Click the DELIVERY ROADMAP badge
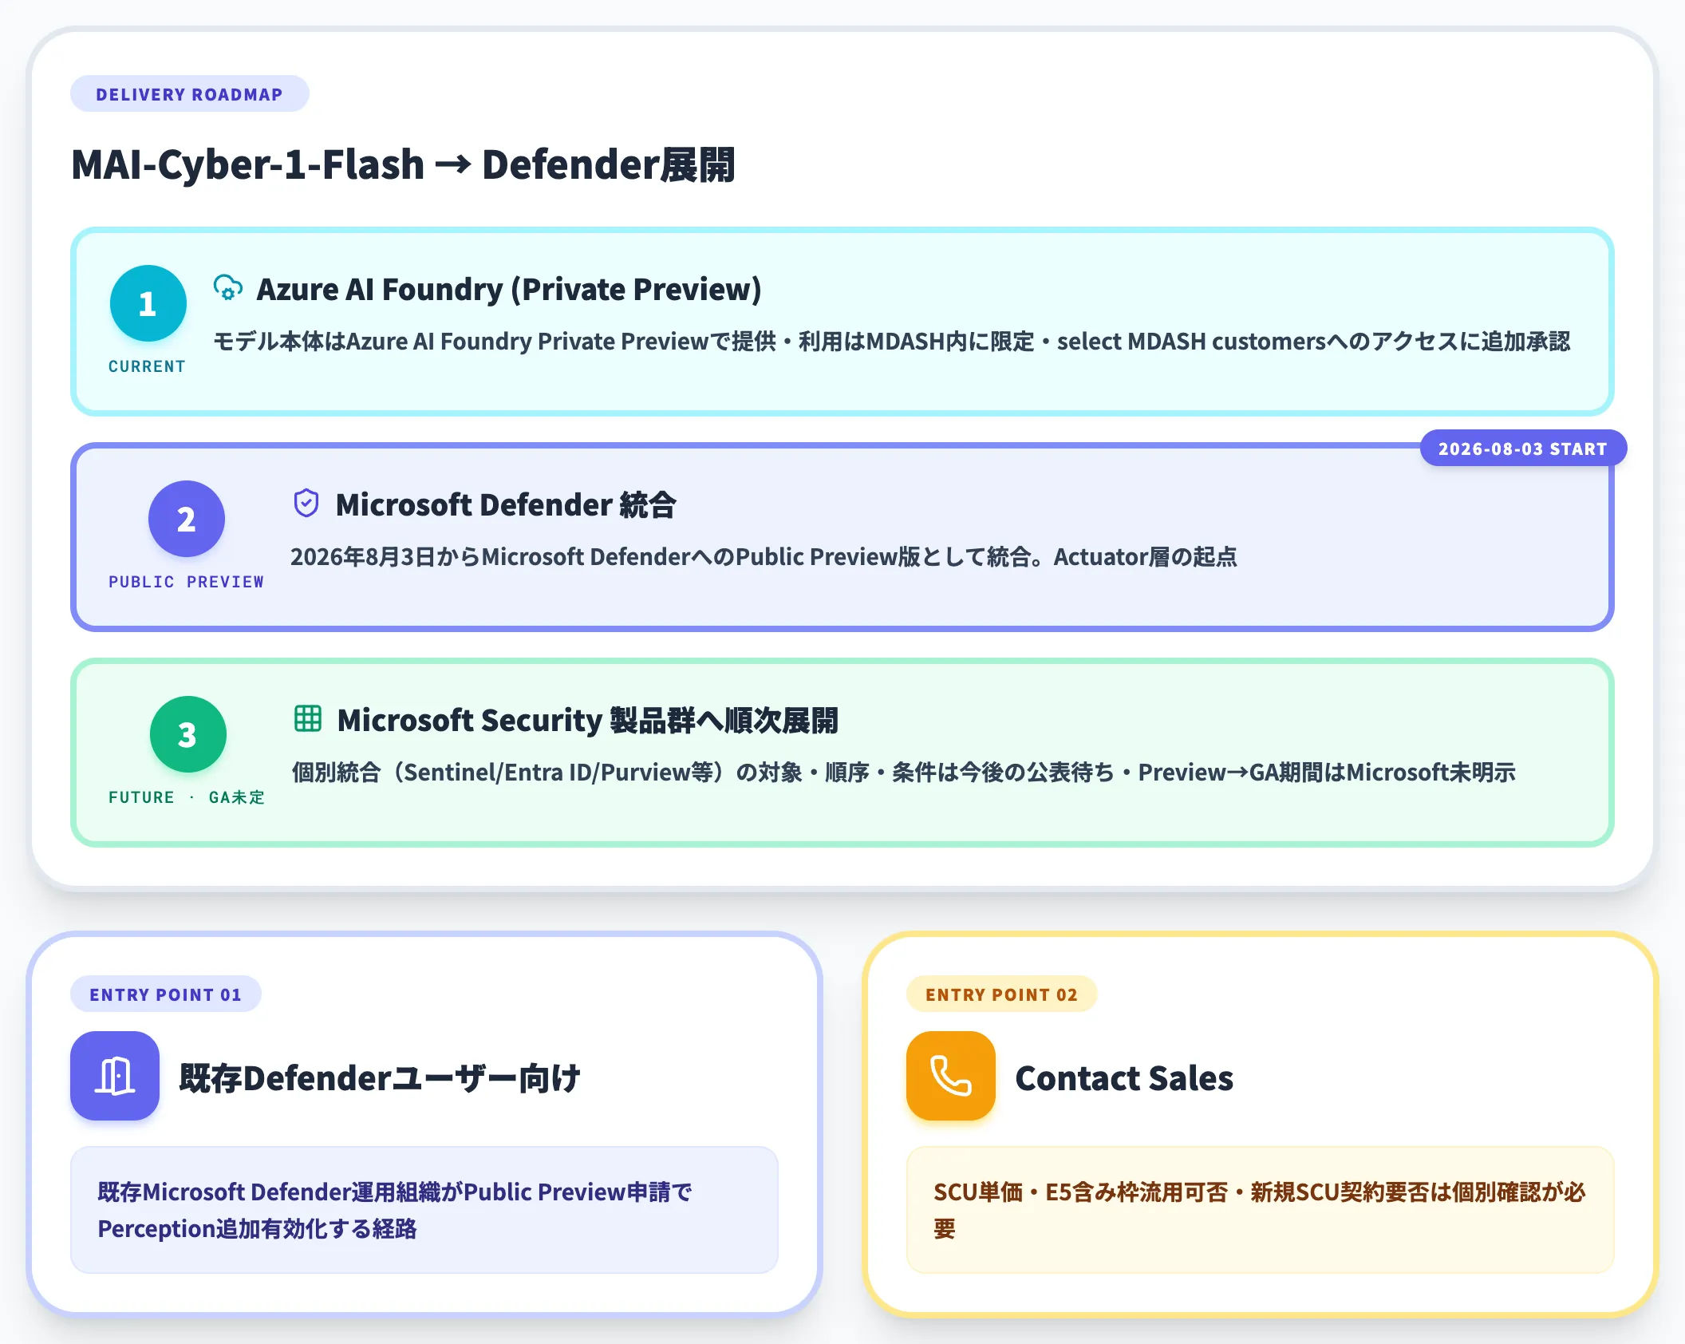 tap(189, 94)
